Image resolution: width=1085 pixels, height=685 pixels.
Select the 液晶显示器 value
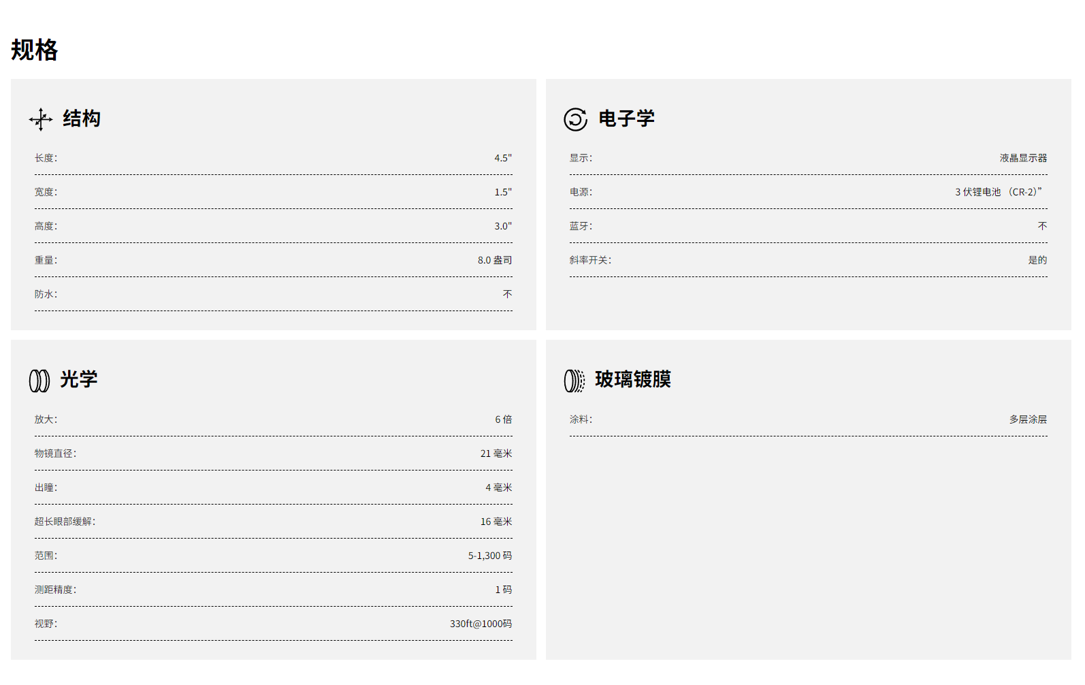click(x=1024, y=158)
